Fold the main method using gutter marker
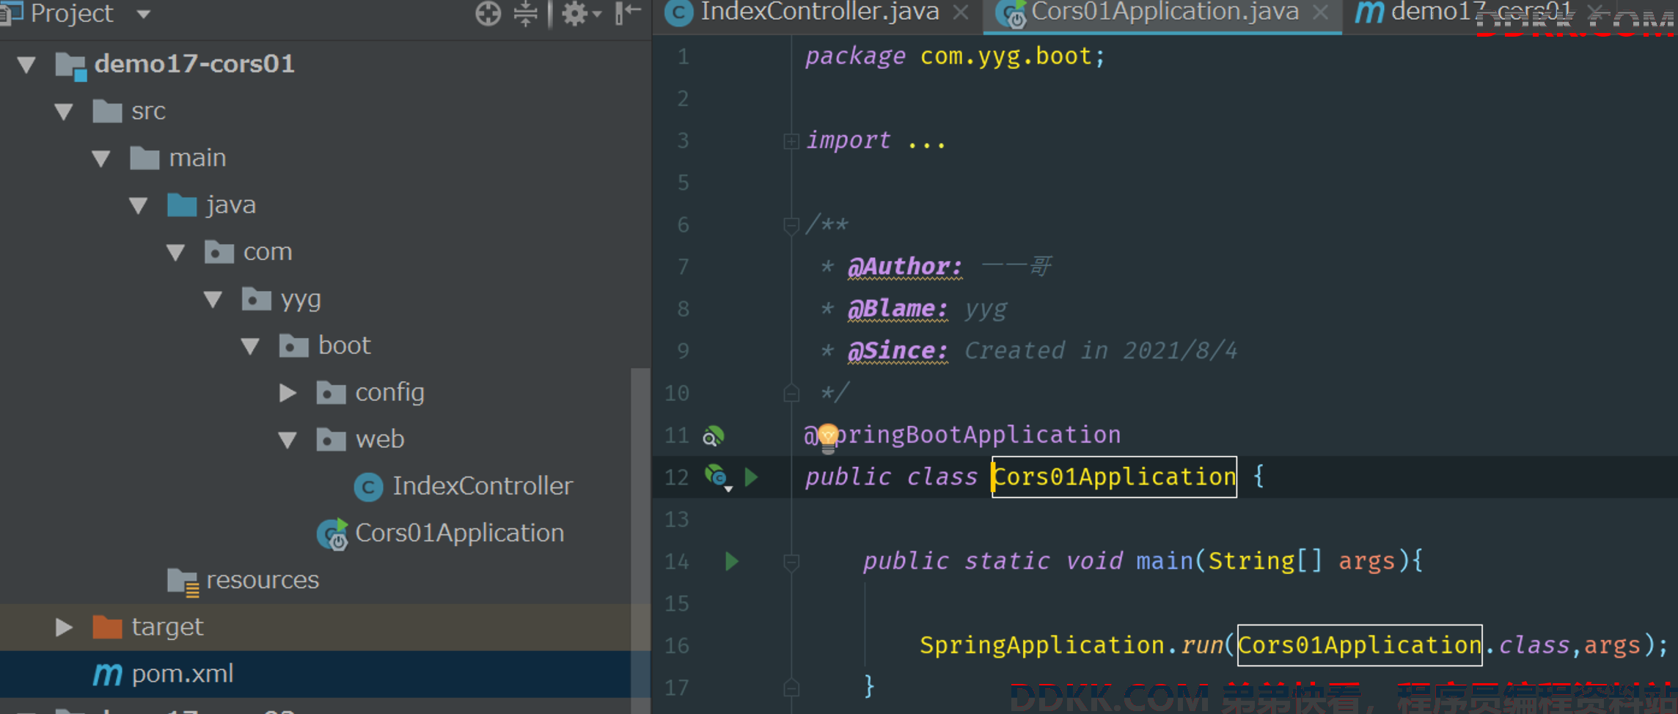 tap(791, 562)
